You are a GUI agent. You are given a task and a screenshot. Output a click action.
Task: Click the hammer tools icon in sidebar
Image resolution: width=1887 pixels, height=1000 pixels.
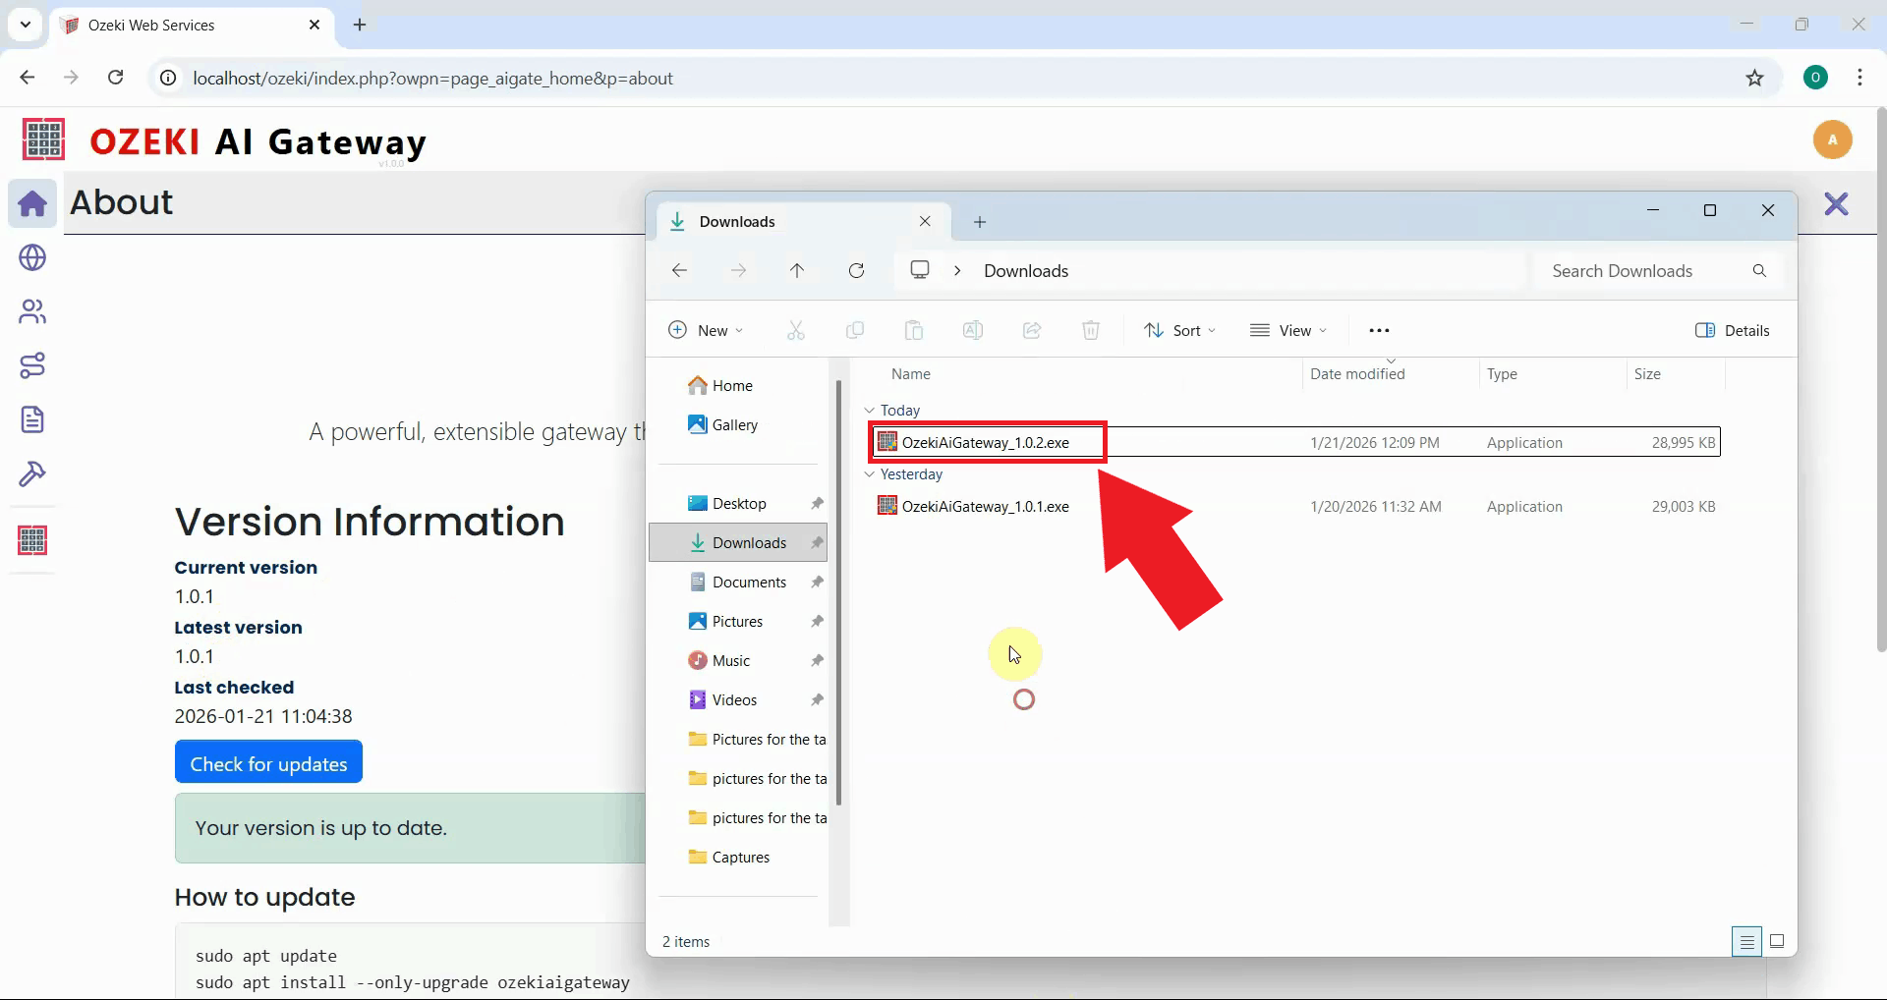pyautogui.click(x=32, y=474)
